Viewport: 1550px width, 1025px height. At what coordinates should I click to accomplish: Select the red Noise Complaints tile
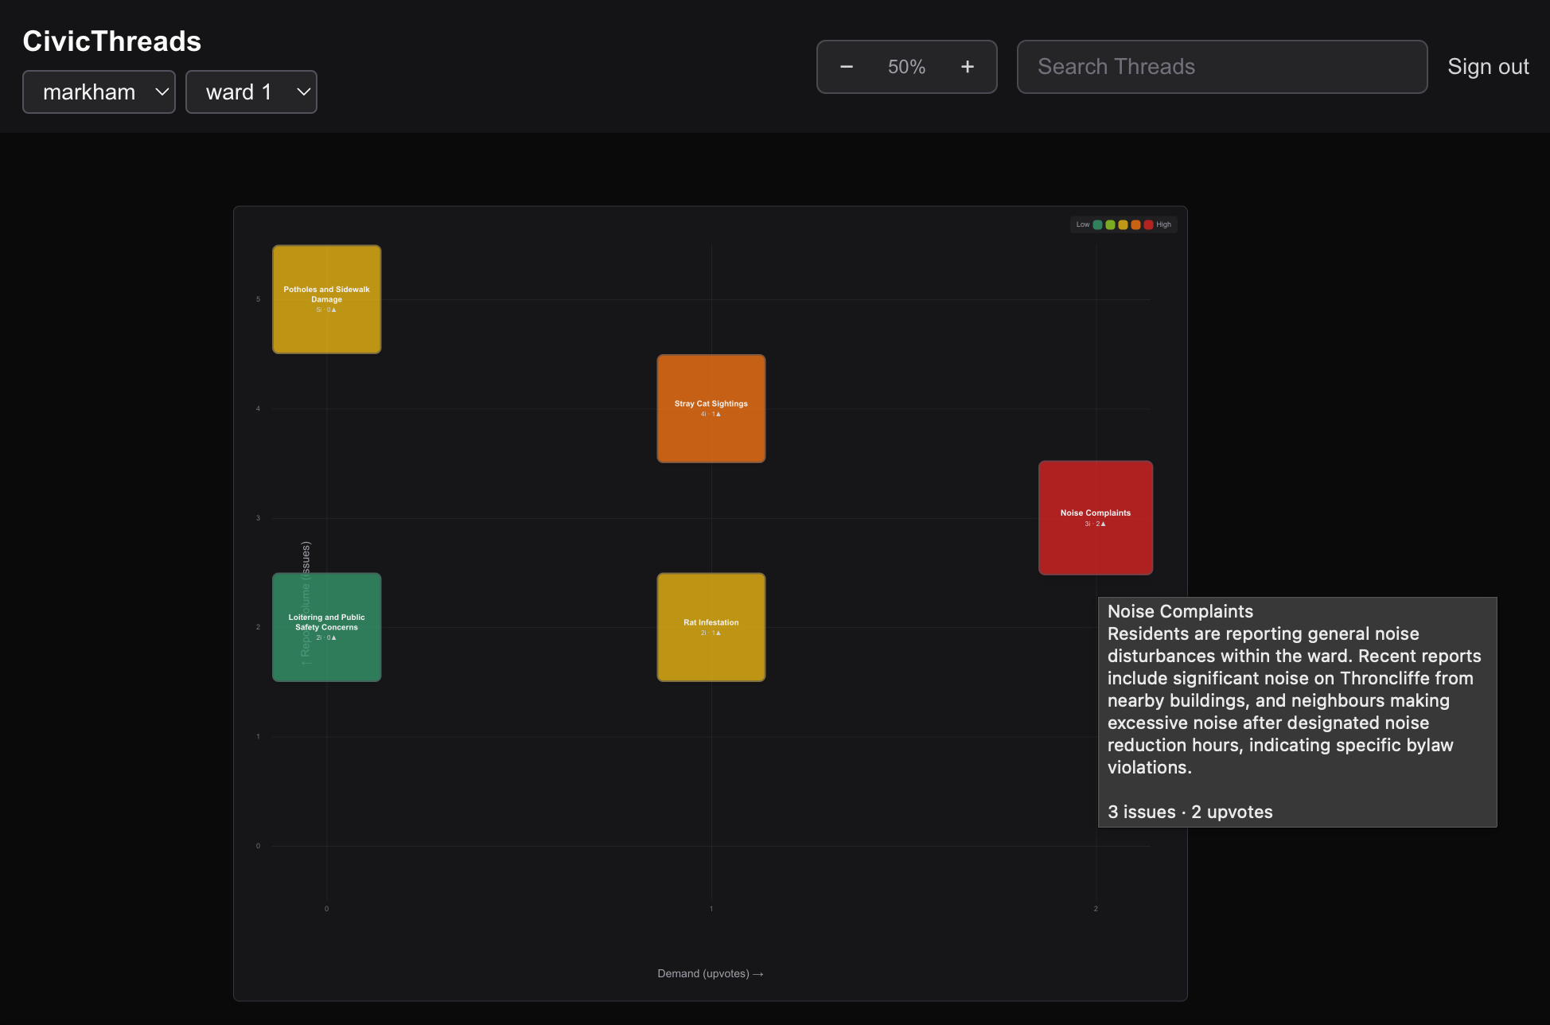coord(1095,517)
